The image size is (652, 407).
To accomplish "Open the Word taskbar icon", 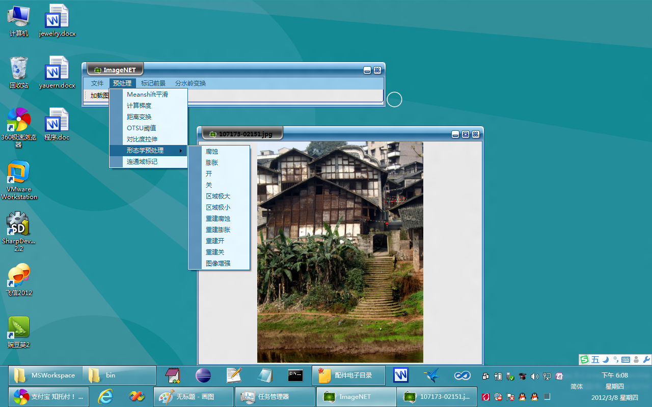I will pos(400,375).
